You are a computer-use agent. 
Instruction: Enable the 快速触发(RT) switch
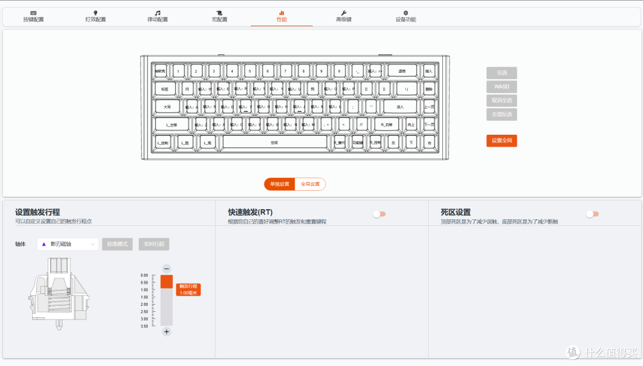point(379,214)
